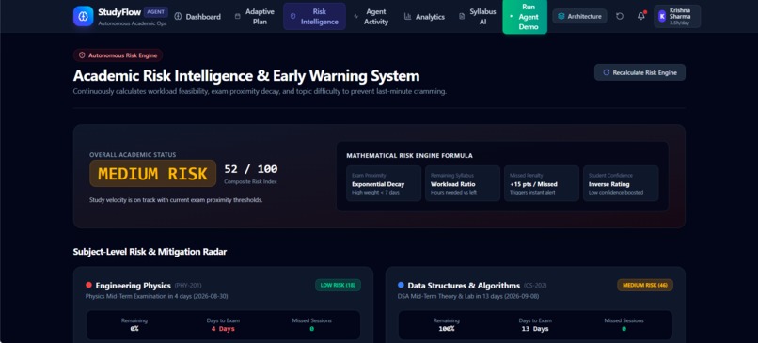The height and width of the screenshot is (343, 758).
Task: Click the Dashboard icon in the nav
Action: click(x=178, y=16)
